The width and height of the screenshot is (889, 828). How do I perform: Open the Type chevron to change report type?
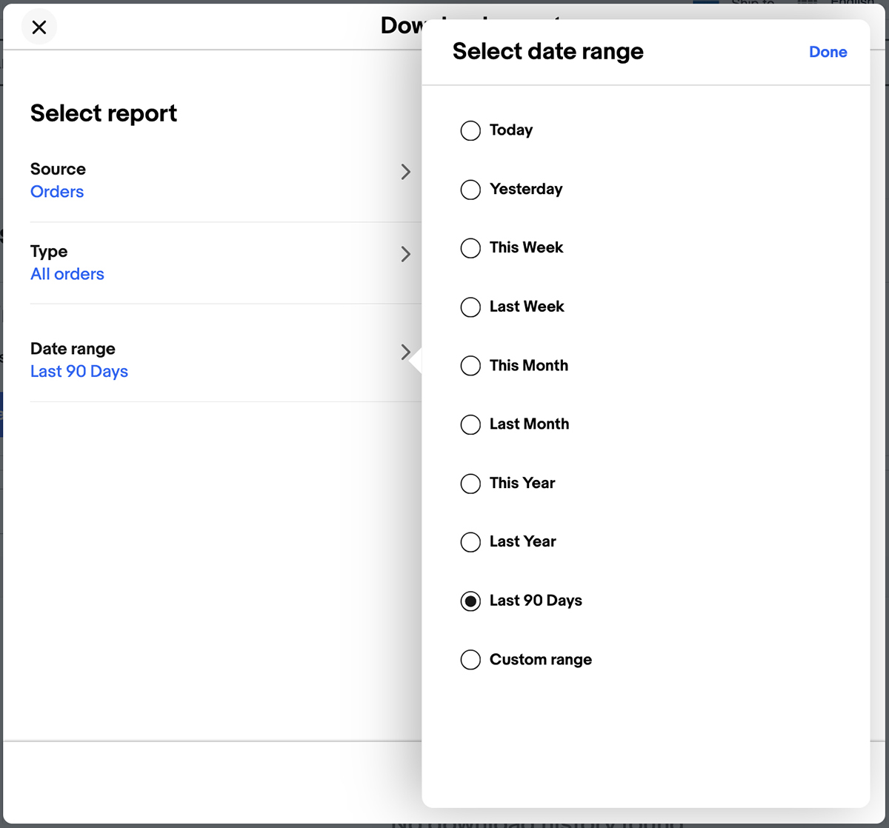tap(406, 254)
